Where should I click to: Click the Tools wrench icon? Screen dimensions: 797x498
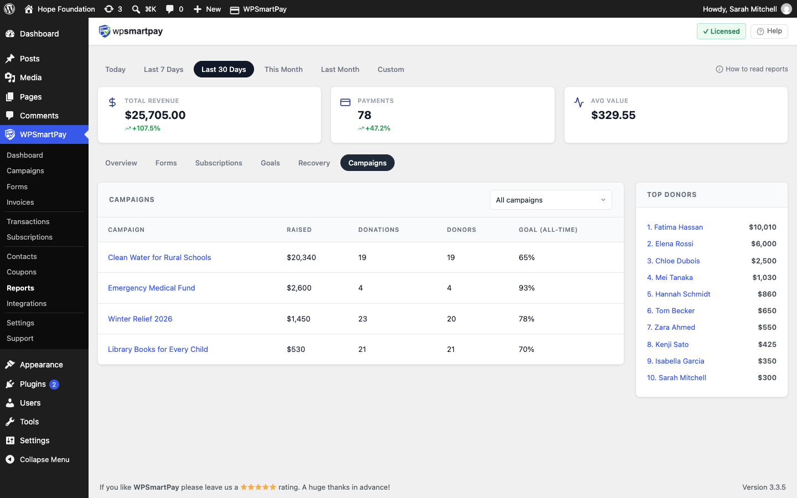pyautogui.click(x=10, y=422)
